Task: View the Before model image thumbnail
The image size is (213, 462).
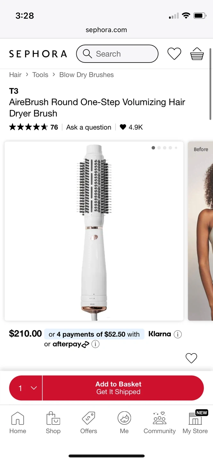Action: click(x=201, y=231)
